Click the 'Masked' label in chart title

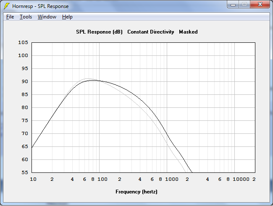pos(188,32)
